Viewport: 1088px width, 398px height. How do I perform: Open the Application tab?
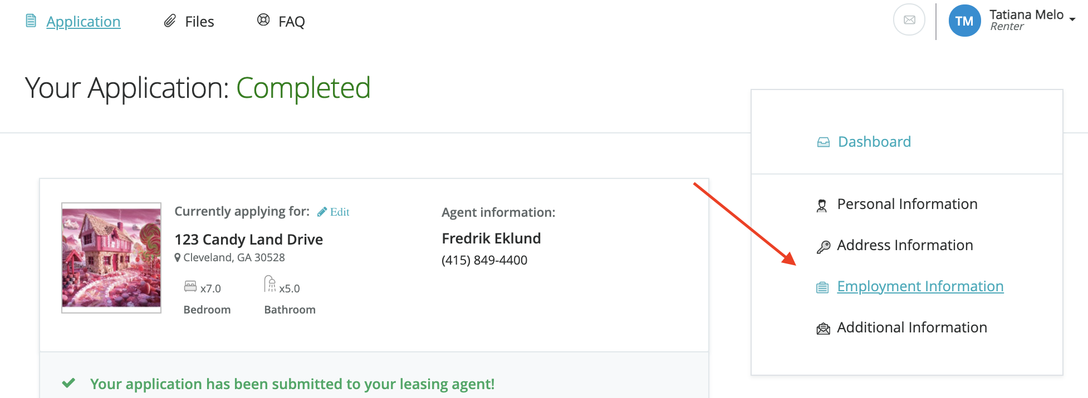click(84, 22)
